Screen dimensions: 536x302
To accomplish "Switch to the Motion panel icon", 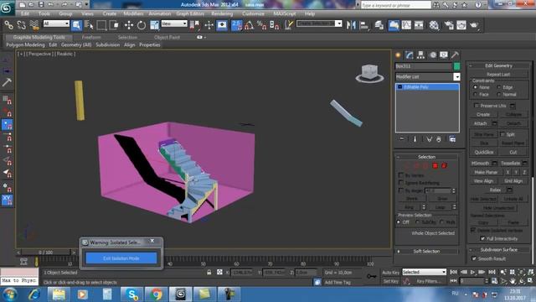I will click(x=433, y=55).
